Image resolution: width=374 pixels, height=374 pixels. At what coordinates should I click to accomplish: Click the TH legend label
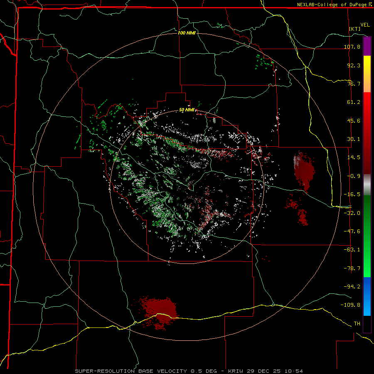click(x=357, y=324)
